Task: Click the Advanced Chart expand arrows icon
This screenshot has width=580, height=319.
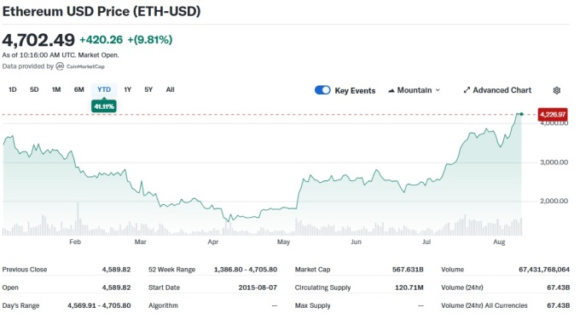Action: 467,90
